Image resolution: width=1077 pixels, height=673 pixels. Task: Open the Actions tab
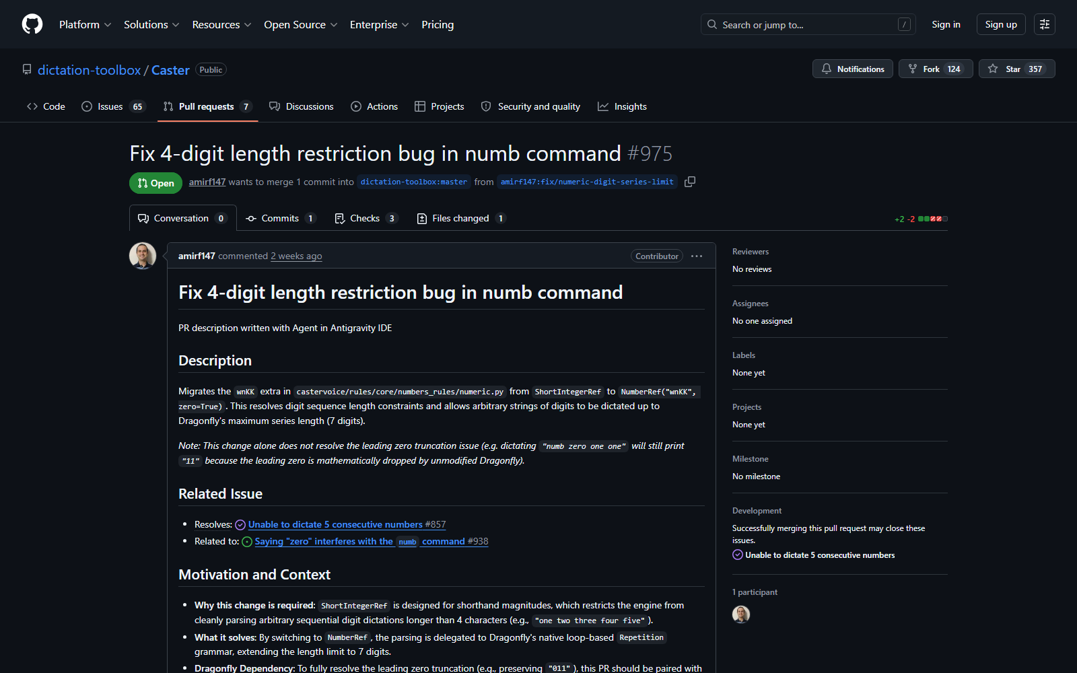point(374,106)
